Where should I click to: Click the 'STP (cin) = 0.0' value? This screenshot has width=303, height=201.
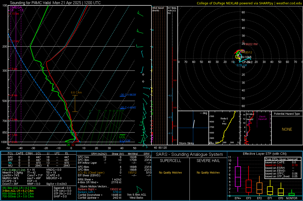[x=62, y=191]
